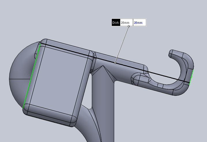Click the midpoint marker on the black line
Screen dimensions: 207x142
(x=115, y=63)
